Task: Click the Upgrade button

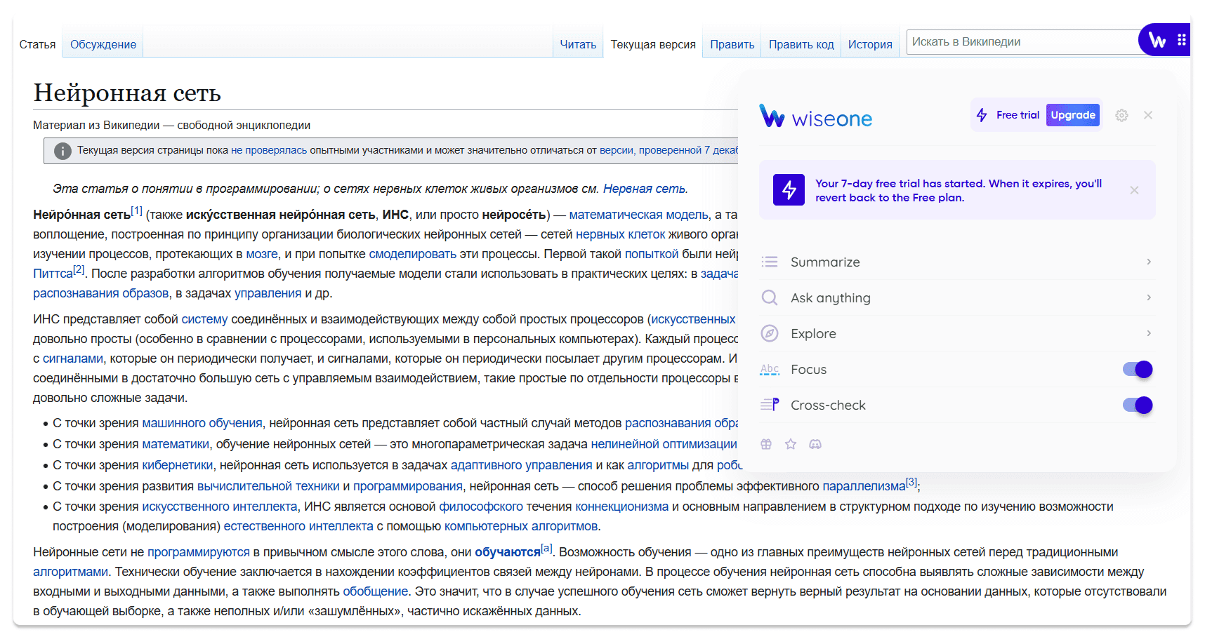Action: point(1073,115)
